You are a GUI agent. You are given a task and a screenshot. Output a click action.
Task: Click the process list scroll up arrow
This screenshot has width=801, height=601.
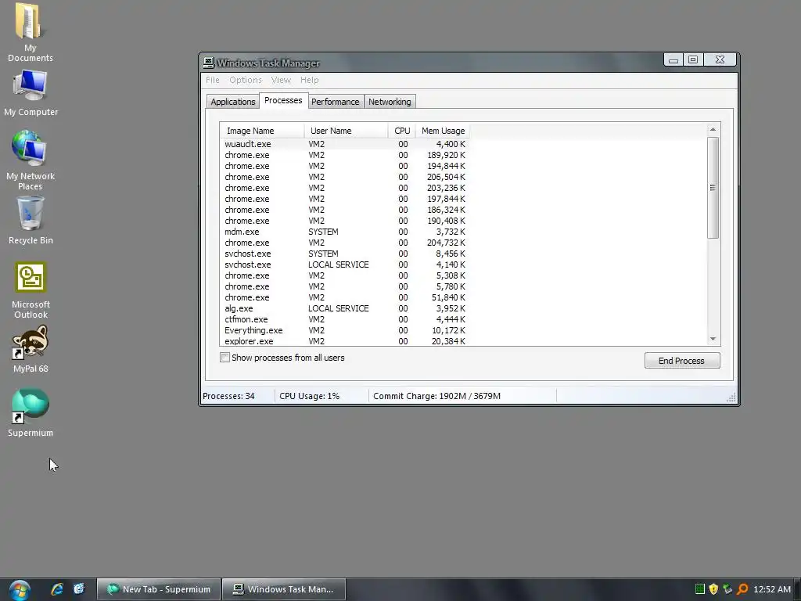point(713,129)
